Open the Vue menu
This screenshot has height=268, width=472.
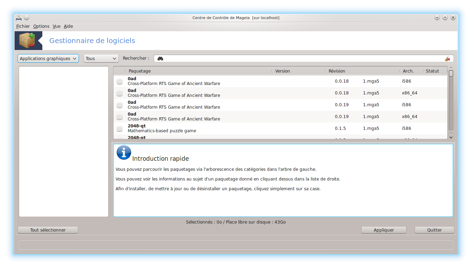[x=57, y=26]
